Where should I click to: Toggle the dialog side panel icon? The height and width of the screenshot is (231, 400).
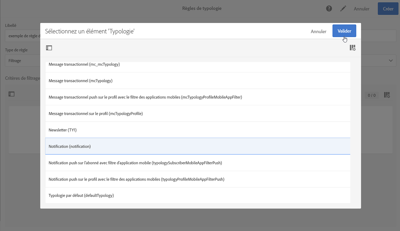pyautogui.click(x=49, y=48)
